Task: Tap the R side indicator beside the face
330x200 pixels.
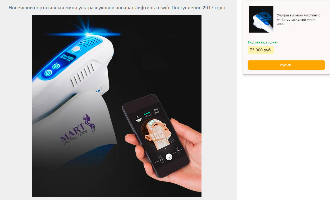Action: [173, 141]
